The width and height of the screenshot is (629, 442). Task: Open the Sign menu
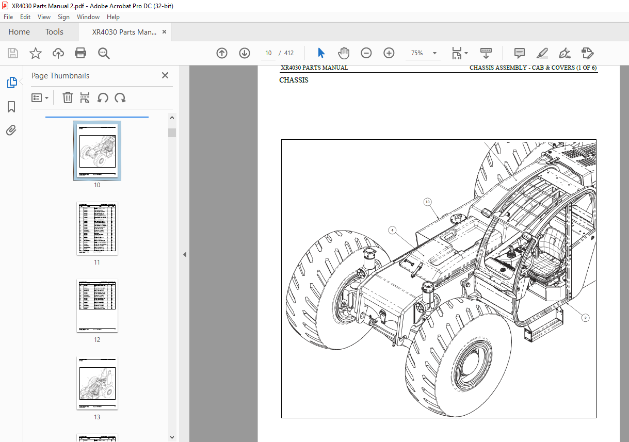[x=63, y=17]
